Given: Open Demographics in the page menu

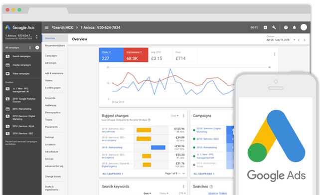Looking at the screenshot, I should (x=53, y=113).
